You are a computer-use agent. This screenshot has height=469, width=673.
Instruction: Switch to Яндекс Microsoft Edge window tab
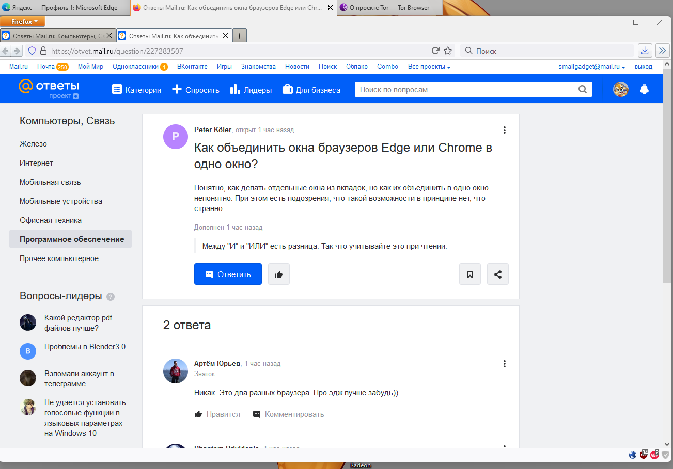coord(65,8)
